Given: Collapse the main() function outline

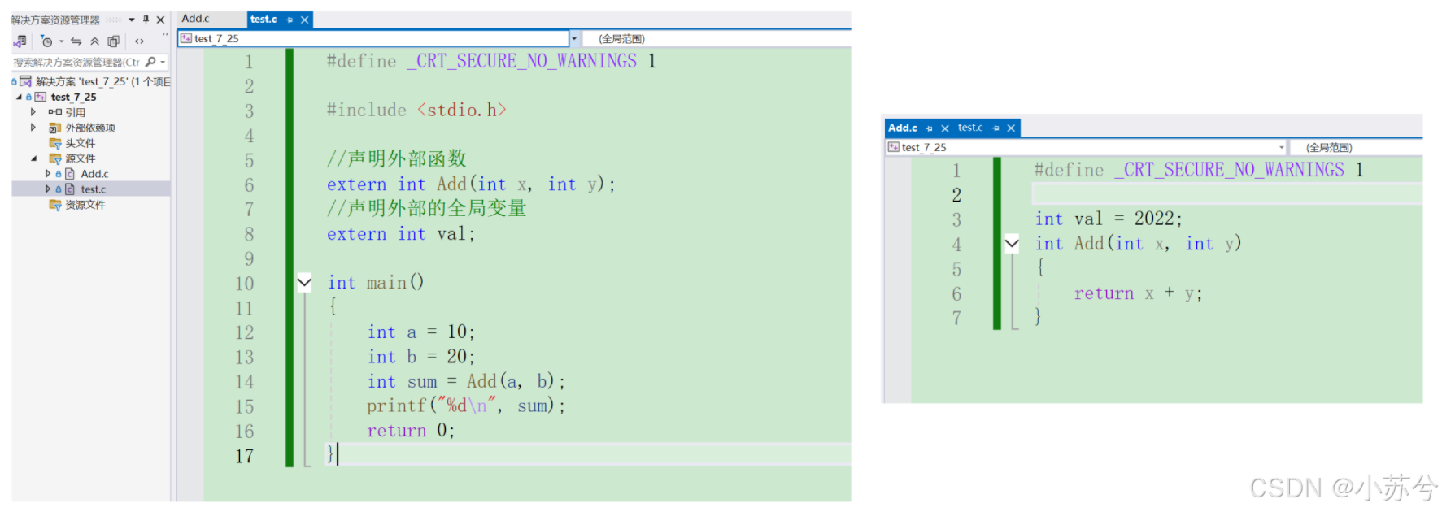Looking at the screenshot, I should pos(304,283).
